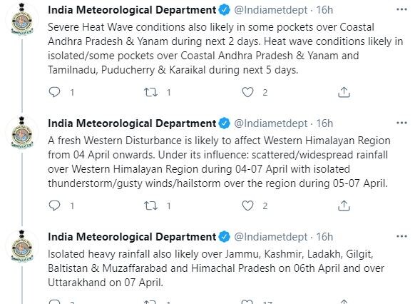Open profile avatar on heavy rainfall tweet
This screenshot has height=304, width=420.
coord(22,246)
